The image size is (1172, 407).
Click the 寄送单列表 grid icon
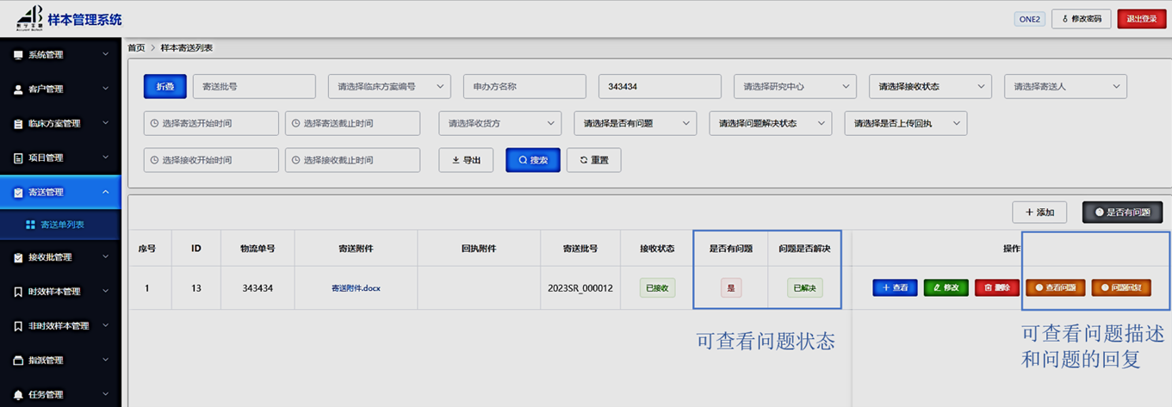pyautogui.click(x=31, y=225)
